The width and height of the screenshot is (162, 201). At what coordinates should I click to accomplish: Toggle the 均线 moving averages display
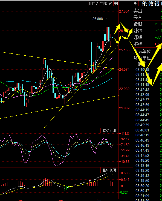(x=104, y=3)
